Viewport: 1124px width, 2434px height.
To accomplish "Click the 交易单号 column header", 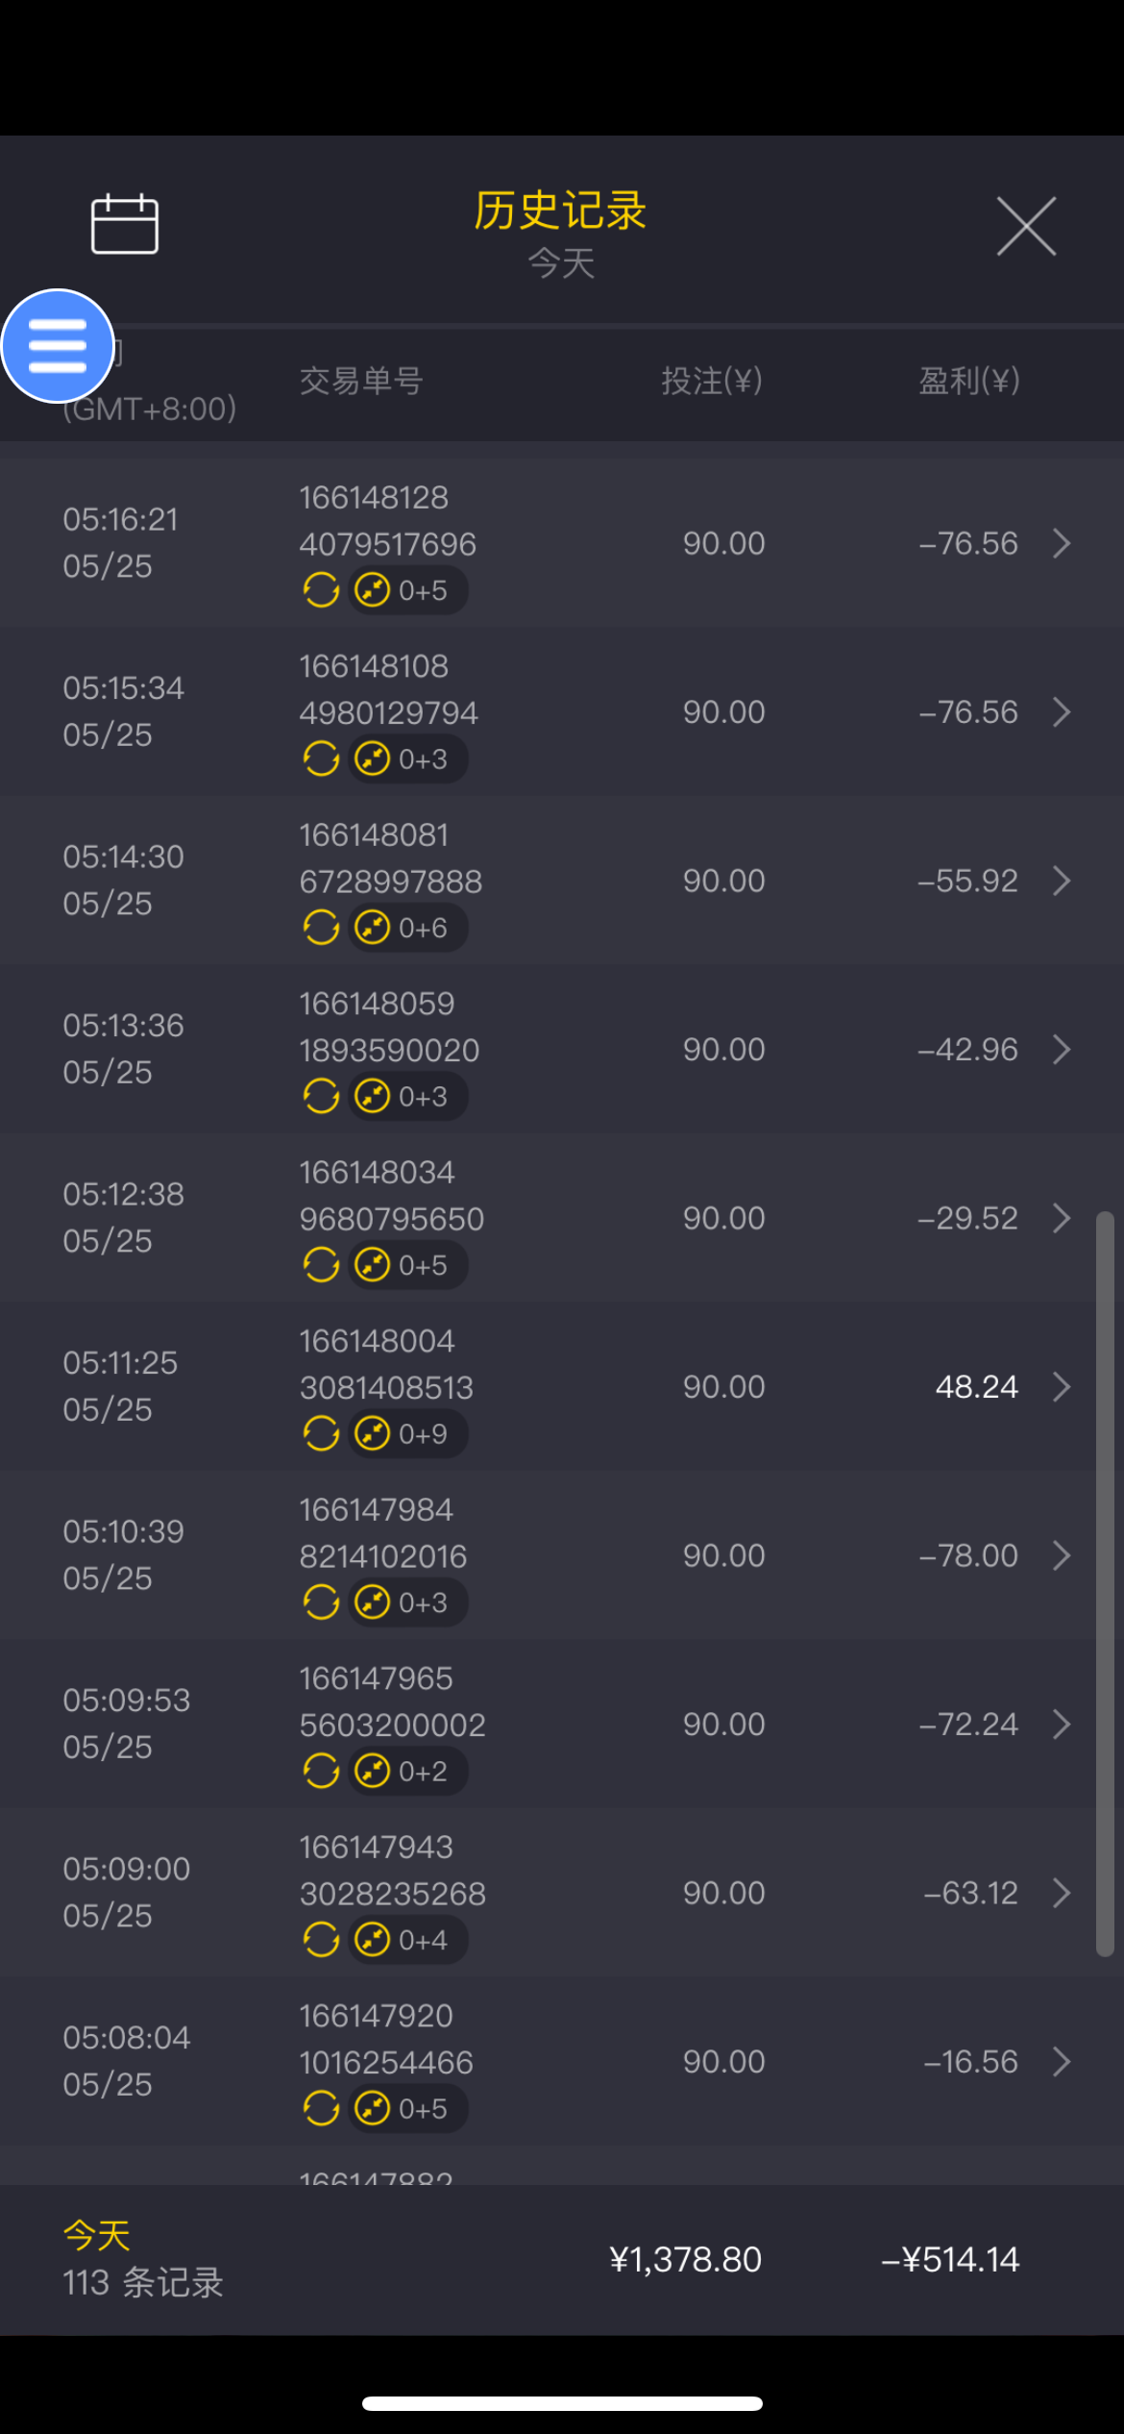I will click(x=361, y=382).
